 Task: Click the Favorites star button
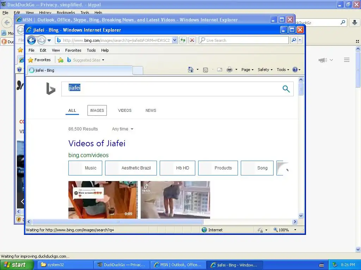39,60
